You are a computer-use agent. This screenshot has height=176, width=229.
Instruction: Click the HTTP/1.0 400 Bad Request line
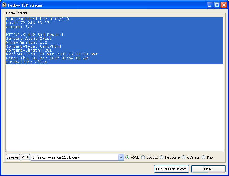pyautogui.click(x=35, y=35)
